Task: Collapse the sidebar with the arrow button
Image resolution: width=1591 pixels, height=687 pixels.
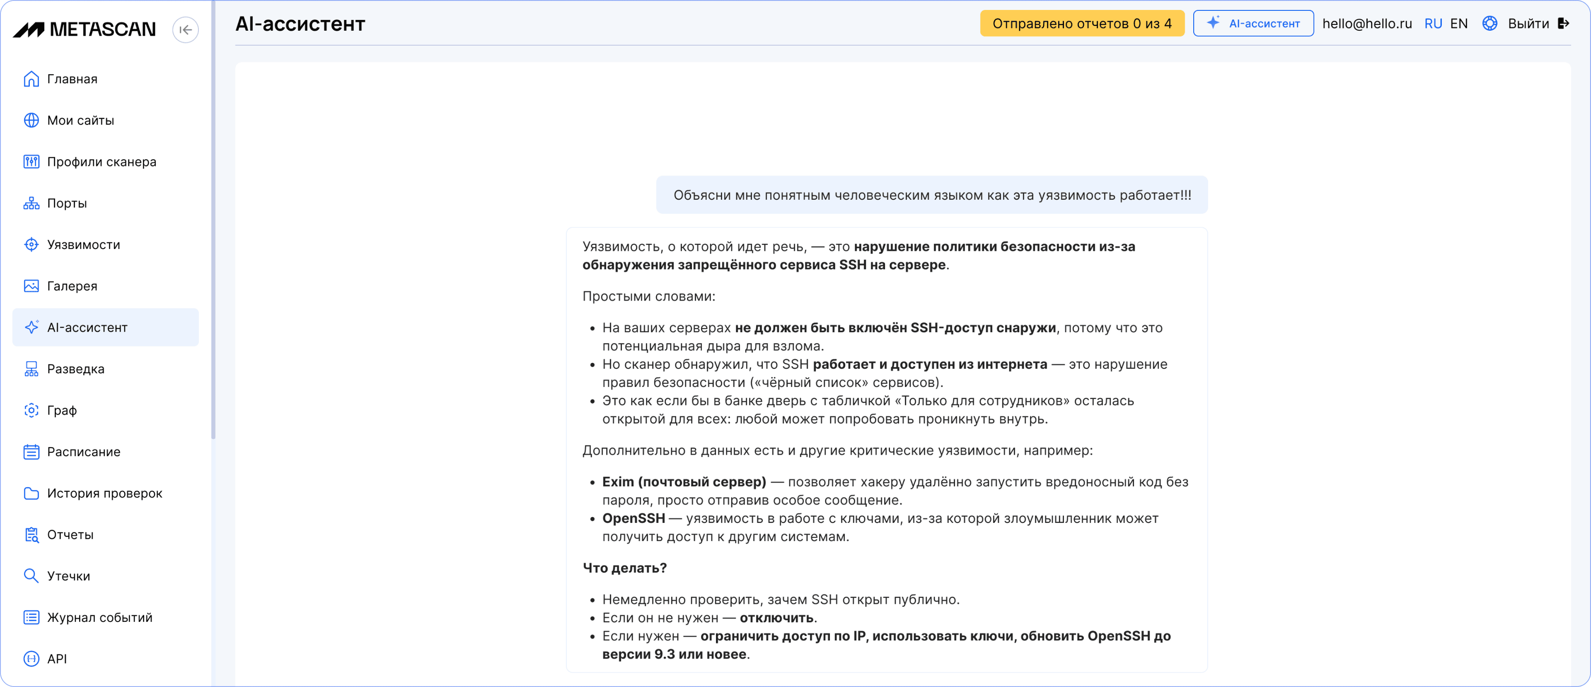Action: 185,30
